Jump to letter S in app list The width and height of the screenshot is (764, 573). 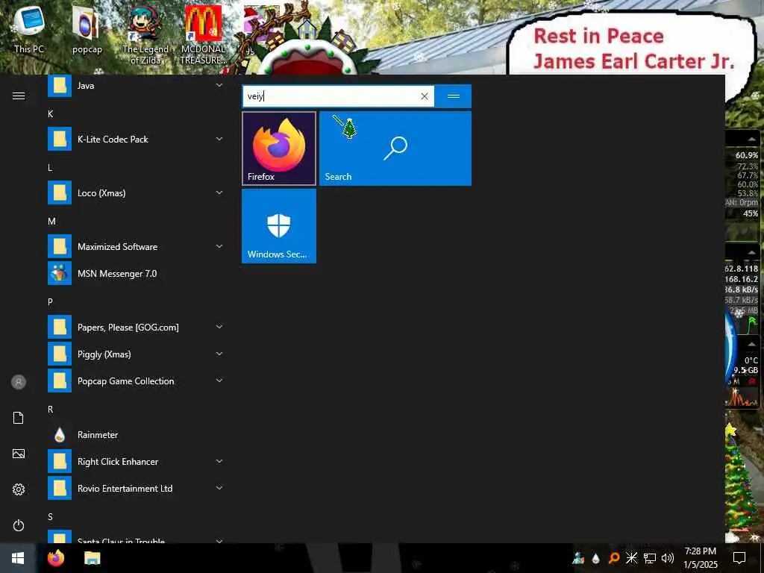click(x=50, y=517)
